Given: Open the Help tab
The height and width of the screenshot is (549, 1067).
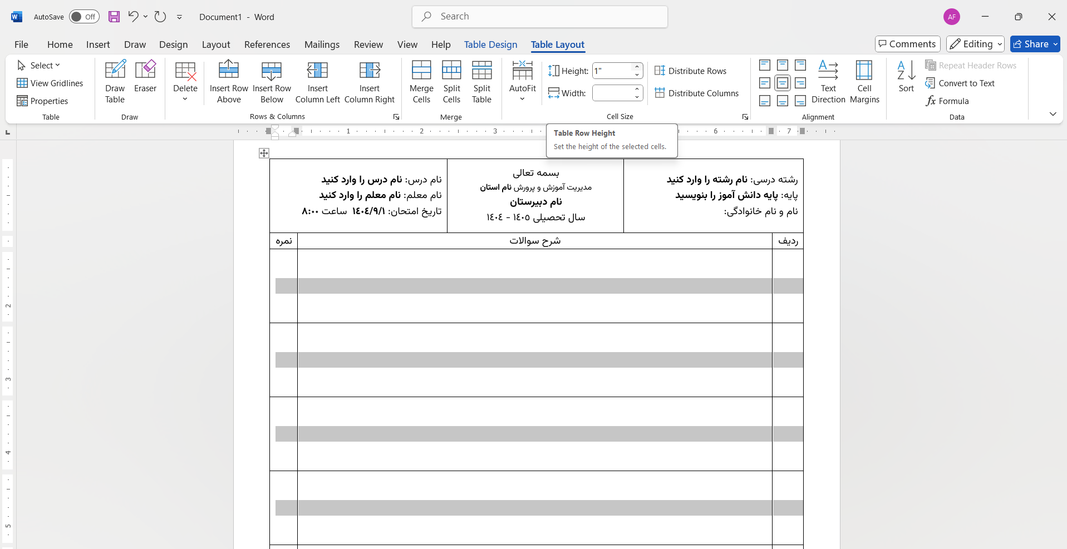Looking at the screenshot, I should (x=441, y=44).
